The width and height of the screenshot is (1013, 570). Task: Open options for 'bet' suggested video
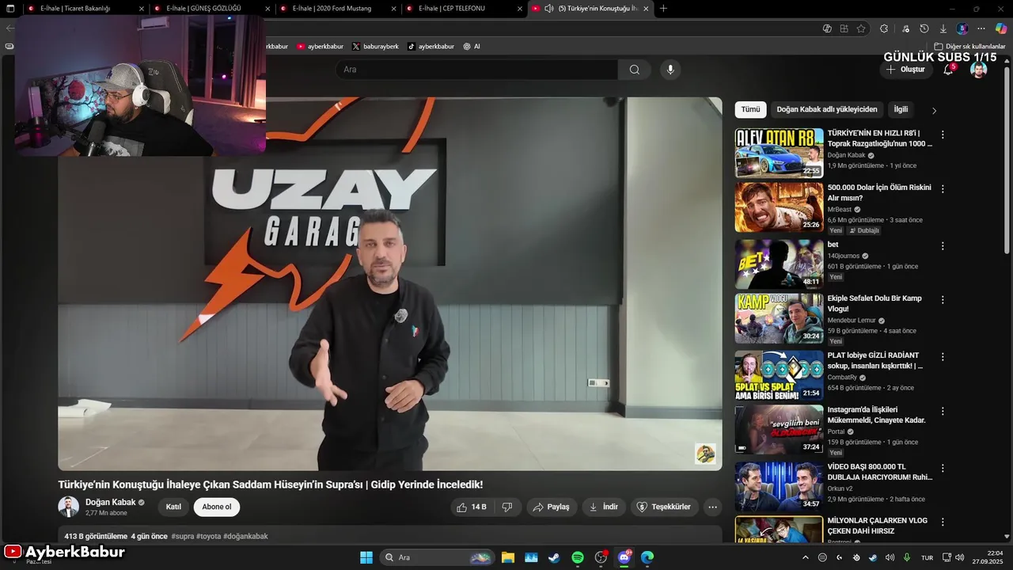(x=942, y=246)
